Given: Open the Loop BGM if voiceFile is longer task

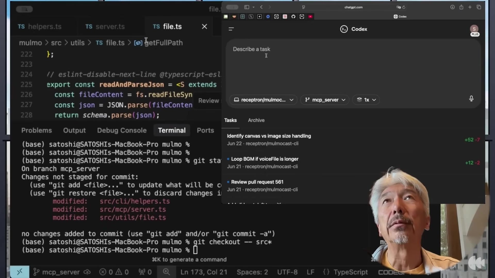Looking at the screenshot, I should coord(265,159).
